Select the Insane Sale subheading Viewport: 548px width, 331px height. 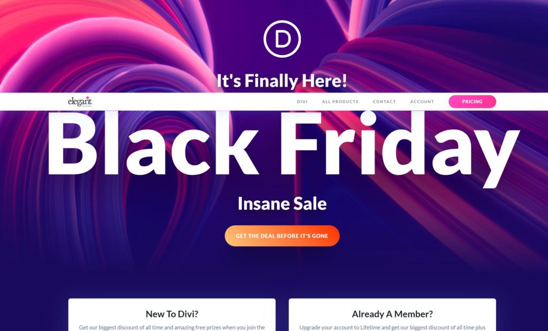tap(281, 204)
